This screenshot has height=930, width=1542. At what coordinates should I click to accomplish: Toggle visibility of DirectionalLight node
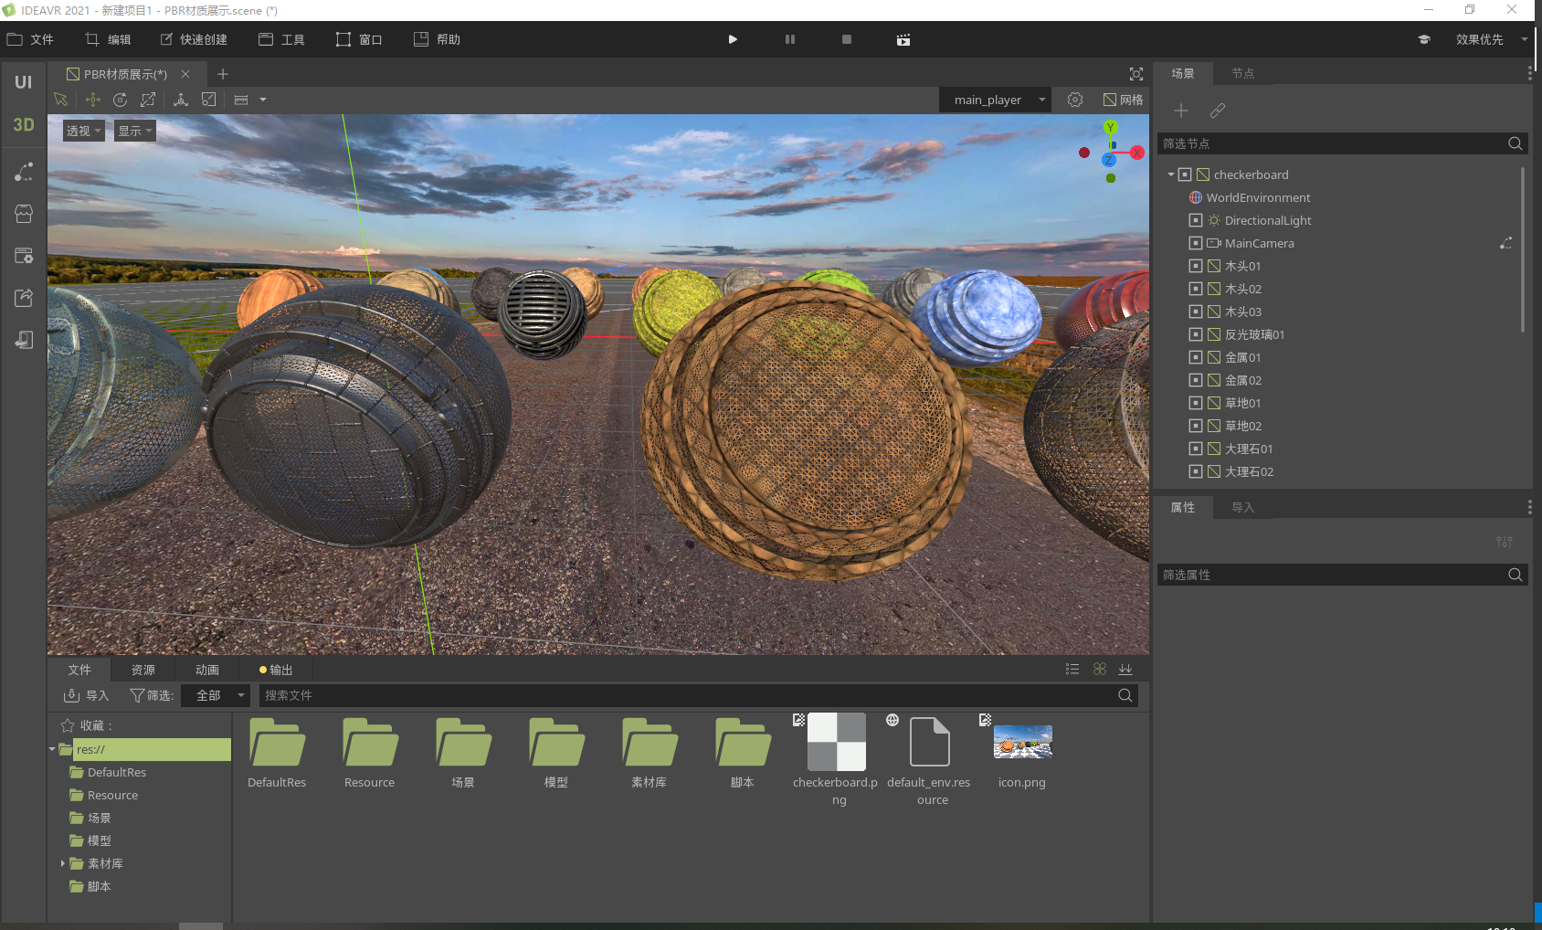[1195, 220]
